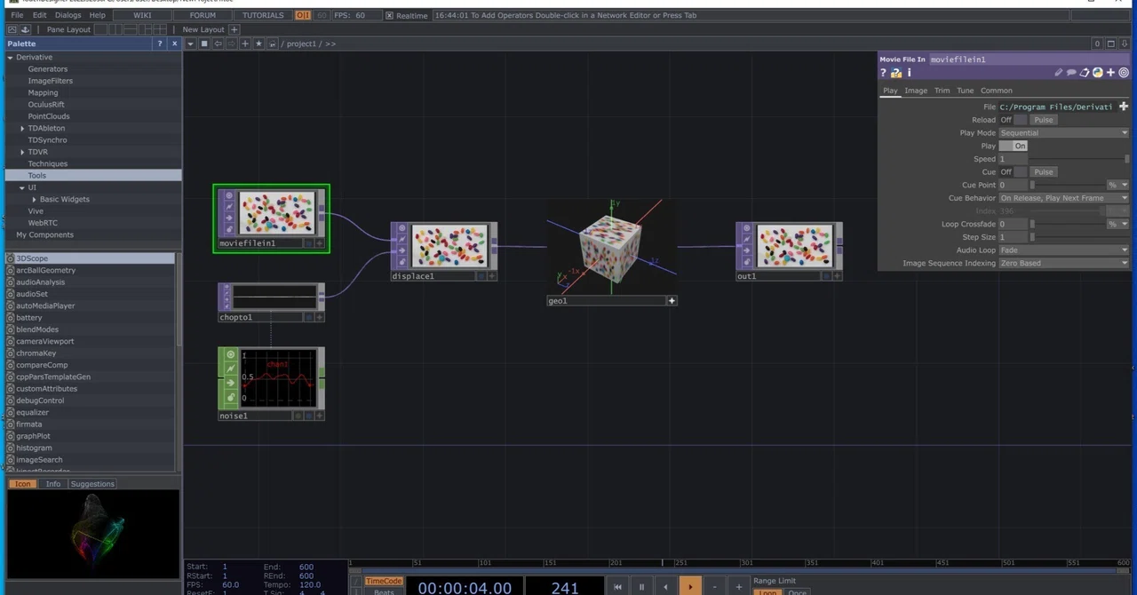
Task: Open the Audio Loop dropdown
Action: 1064,250
